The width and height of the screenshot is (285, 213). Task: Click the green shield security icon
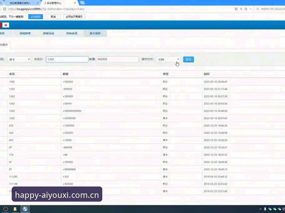[x=4, y=9]
